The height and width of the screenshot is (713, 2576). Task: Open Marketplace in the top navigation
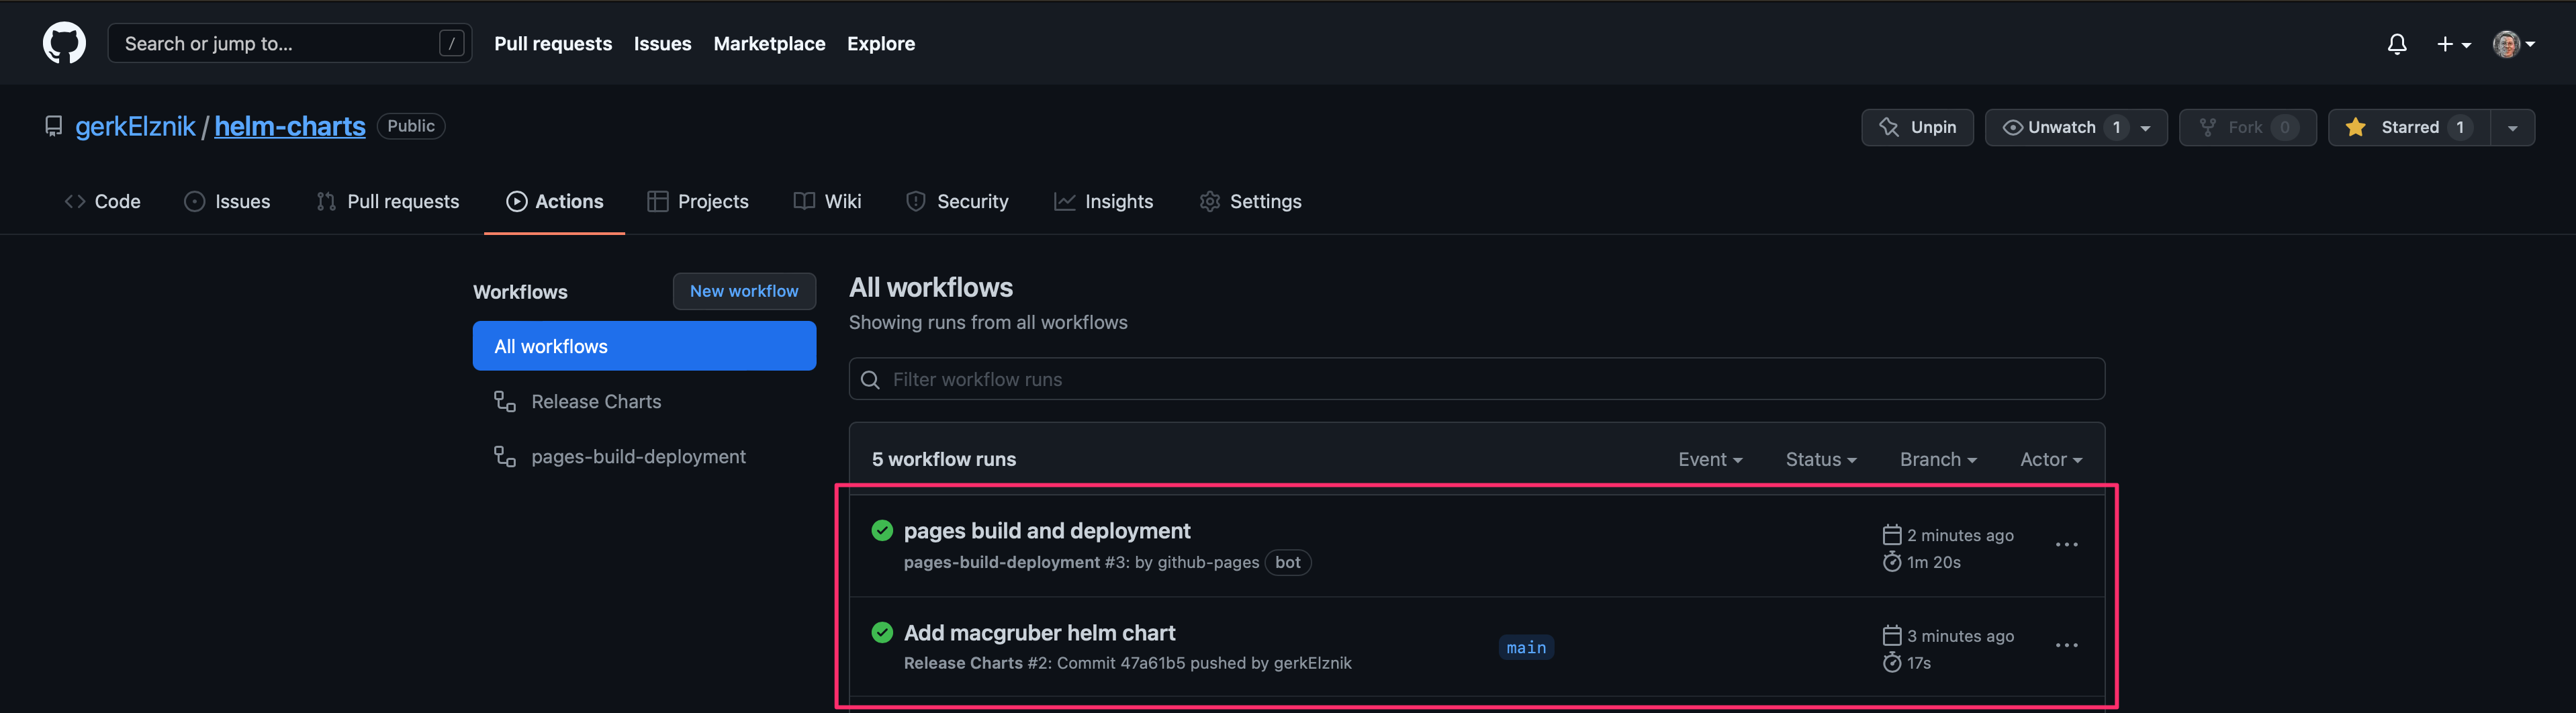(x=769, y=44)
